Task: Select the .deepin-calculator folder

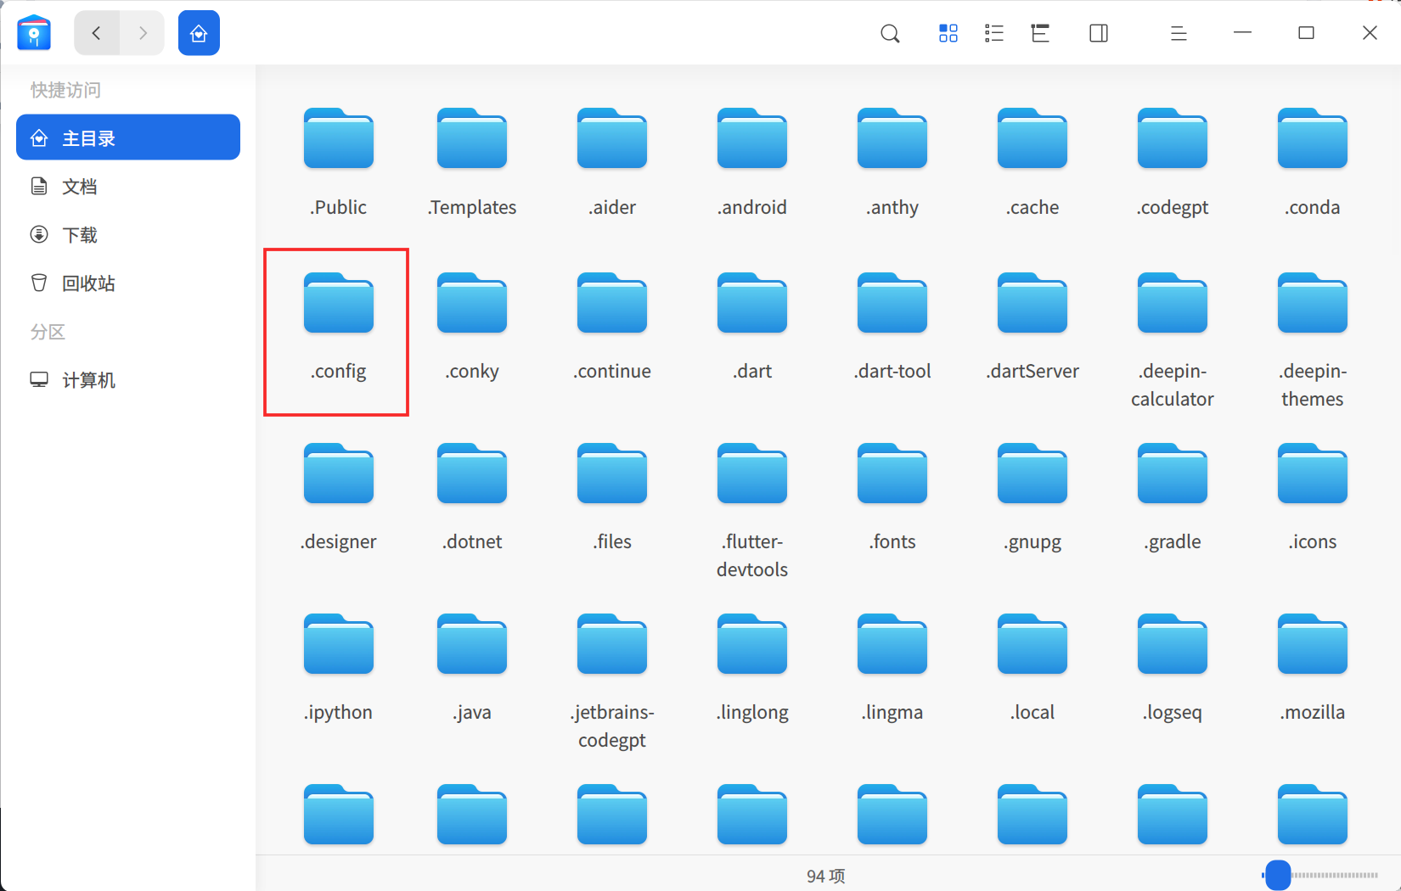Action: [x=1173, y=341]
